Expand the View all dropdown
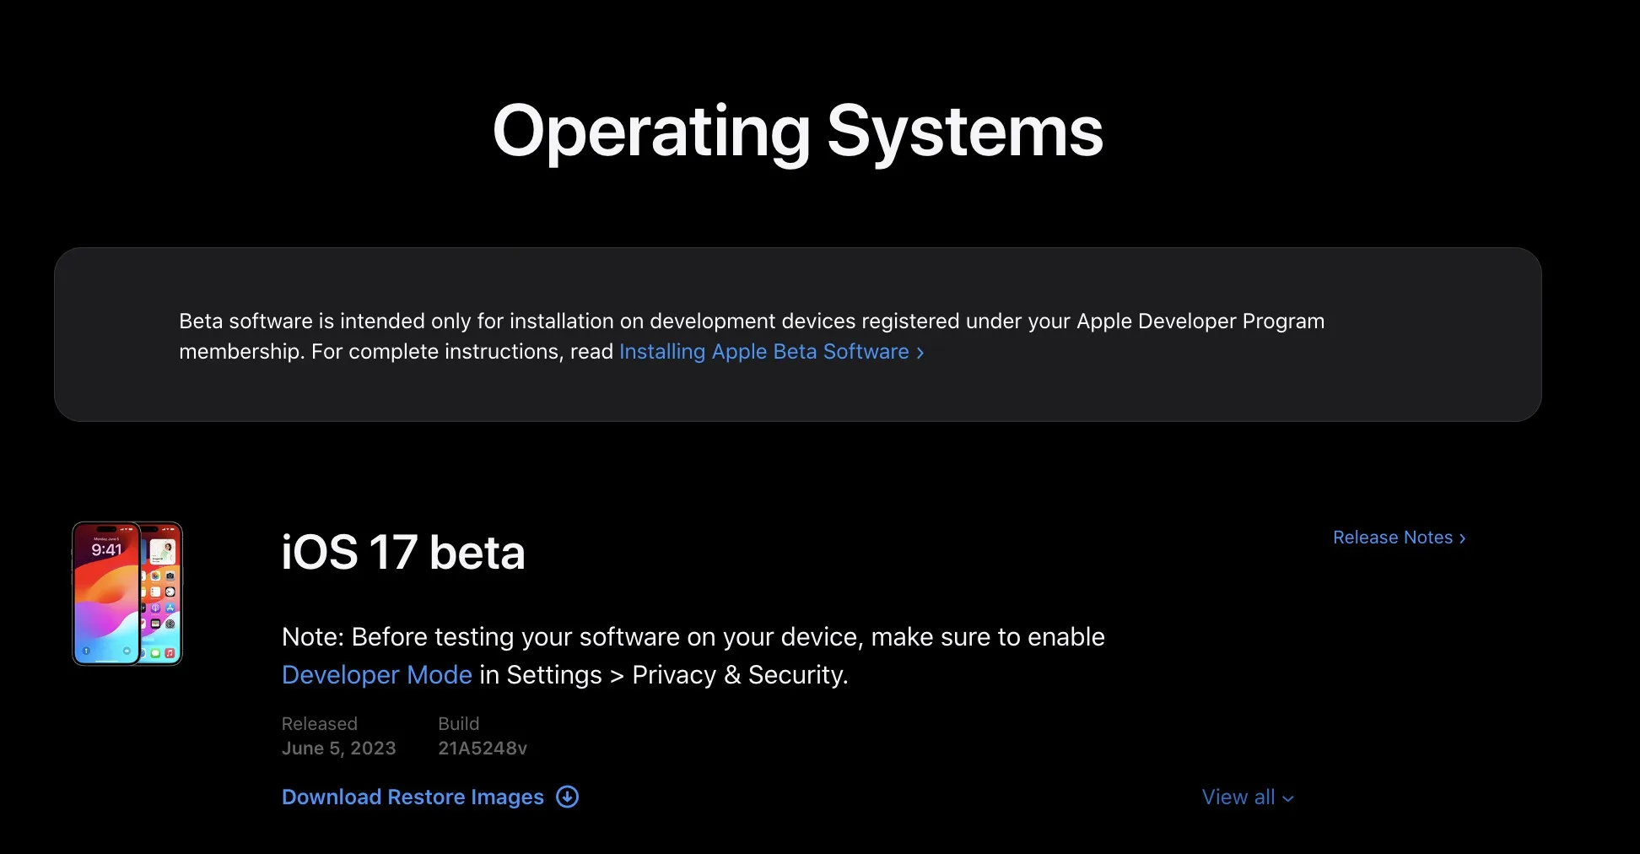1640x854 pixels. coord(1247,797)
